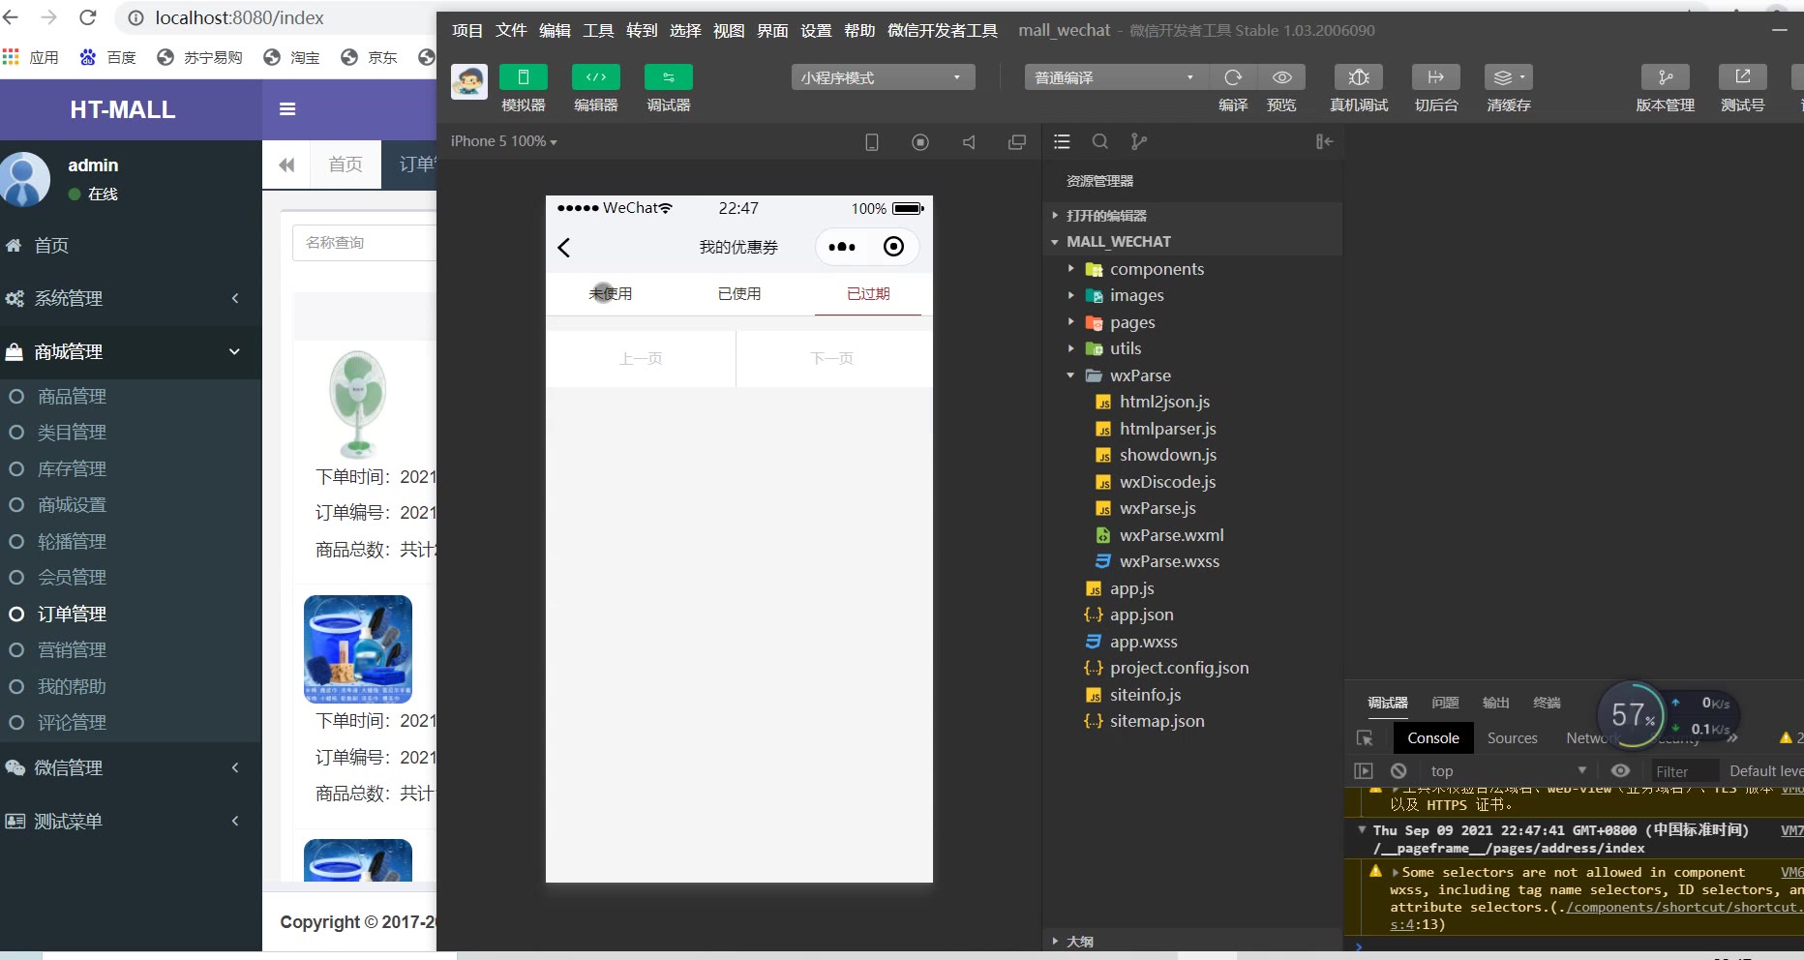Click the simulator record stop icon
1804x960 pixels.
[920, 142]
